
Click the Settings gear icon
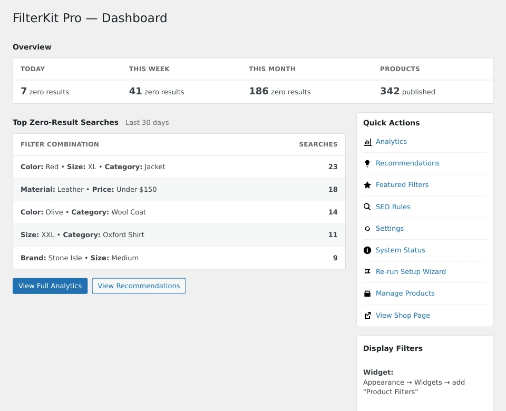(367, 228)
